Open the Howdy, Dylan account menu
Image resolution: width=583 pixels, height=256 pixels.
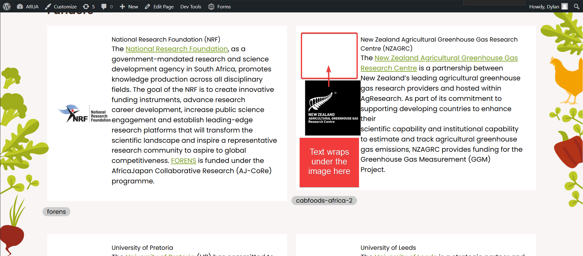coord(544,7)
